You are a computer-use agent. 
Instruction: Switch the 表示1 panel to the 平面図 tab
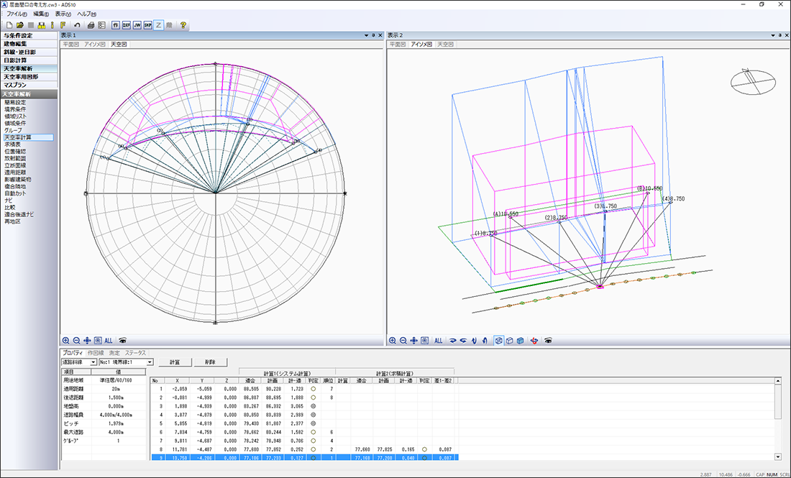coord(70,45)
